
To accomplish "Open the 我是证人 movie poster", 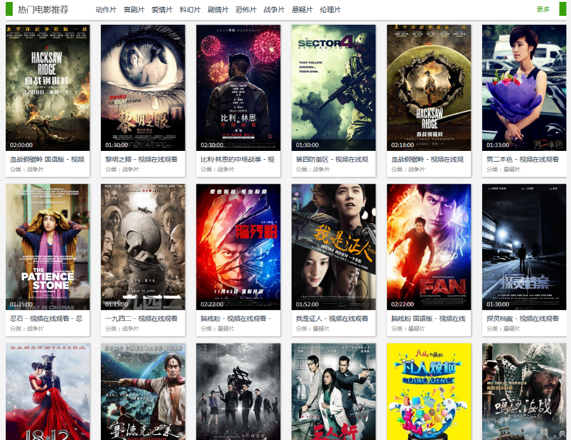I will [334, 247].
